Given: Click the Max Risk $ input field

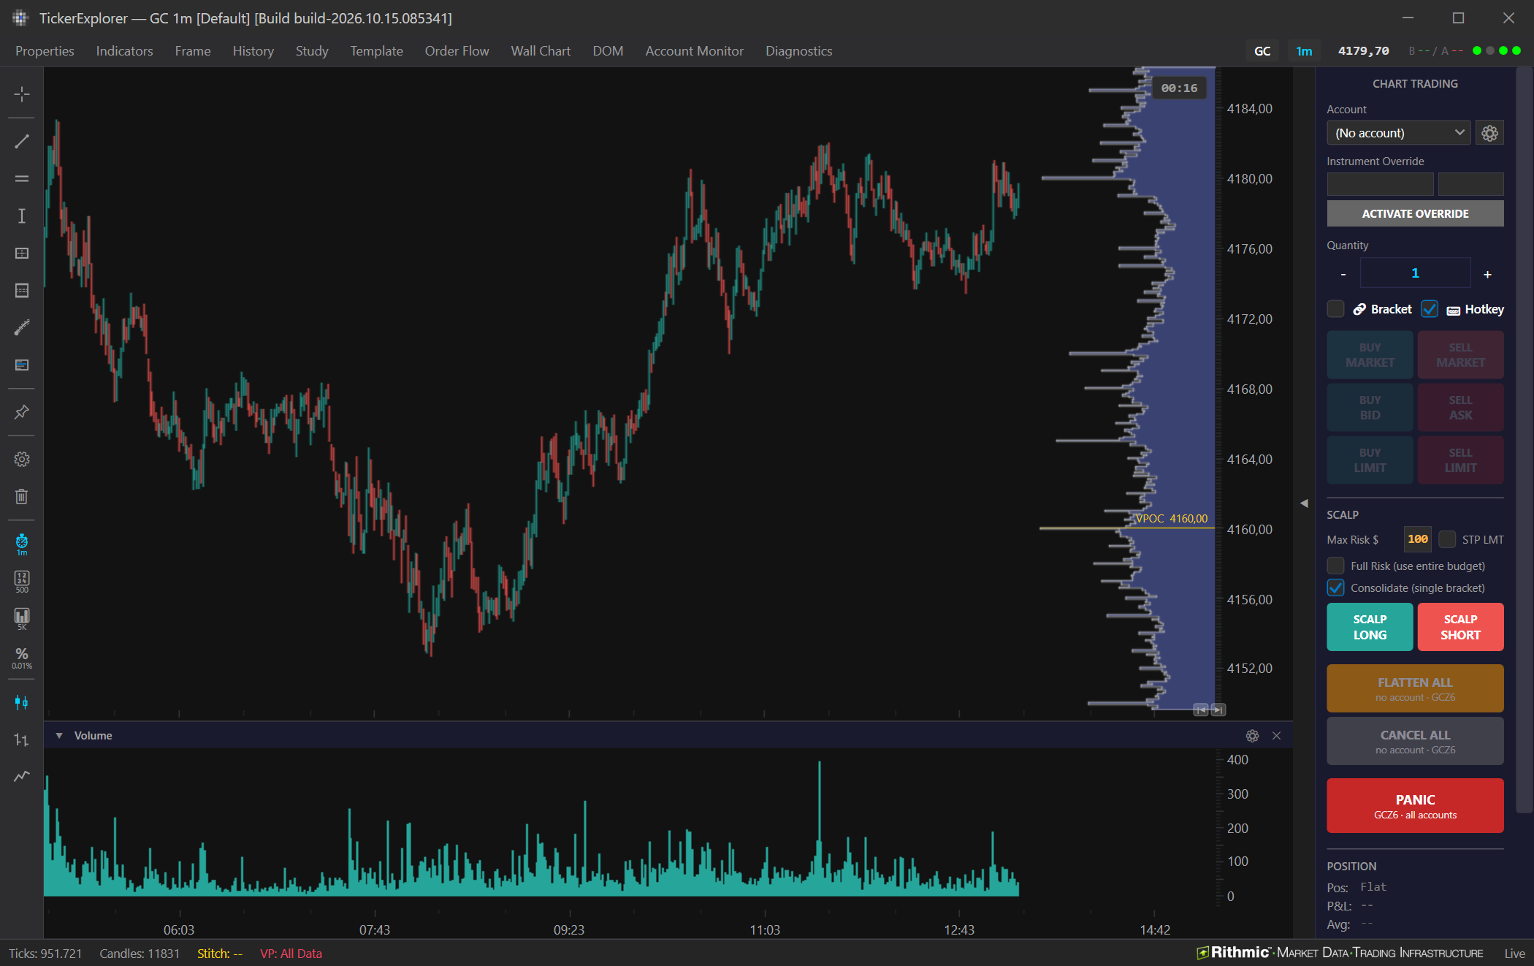Looking at the screenshot, I should tap(1417, 539).
